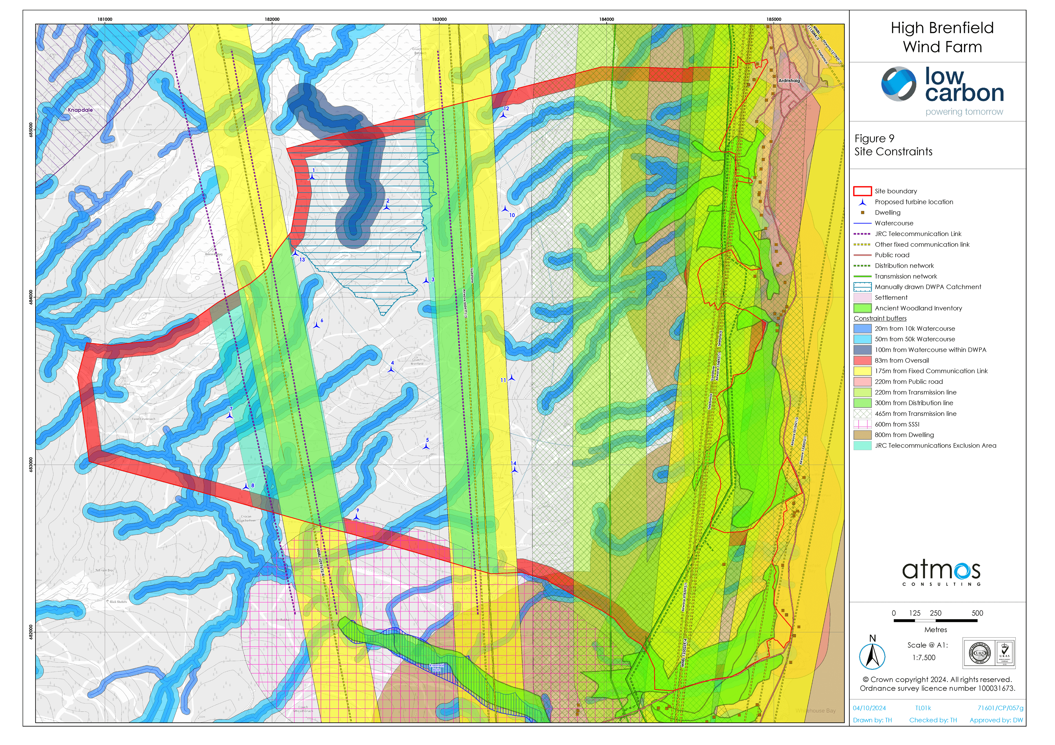Click the Site boundary legend box
This screenshot has width=1055, height=745.
[862, 191]
